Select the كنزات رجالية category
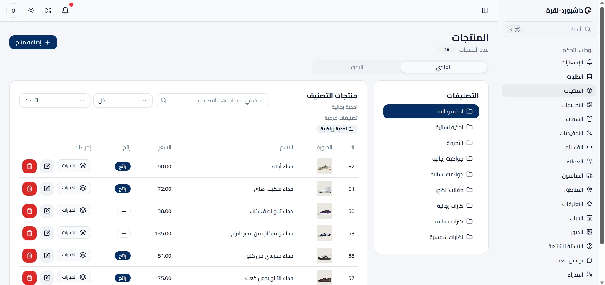605x285 pixels. pyautogui.click(x=431, y=206)
